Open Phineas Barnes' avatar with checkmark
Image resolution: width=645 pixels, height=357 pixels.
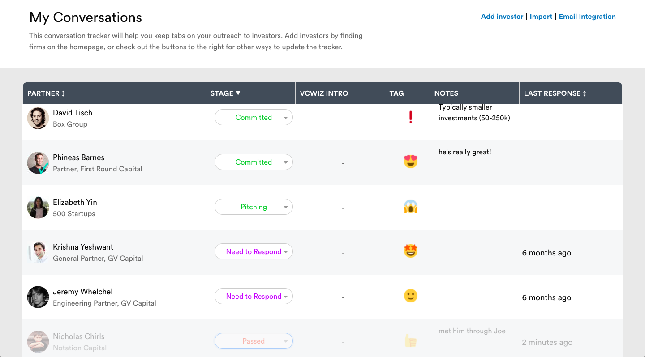[38, 163]
